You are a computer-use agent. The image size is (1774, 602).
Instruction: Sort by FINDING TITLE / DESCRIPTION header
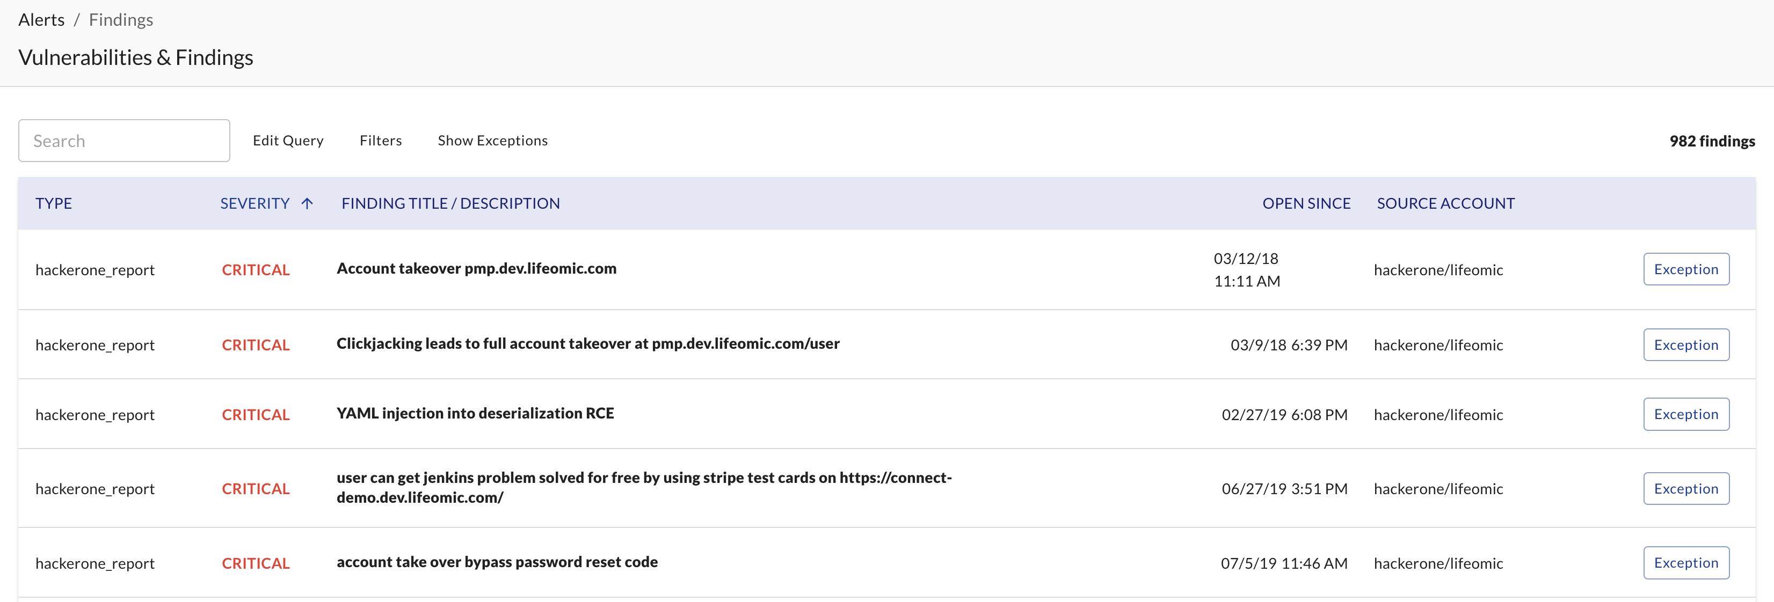[x=450, y=203]
